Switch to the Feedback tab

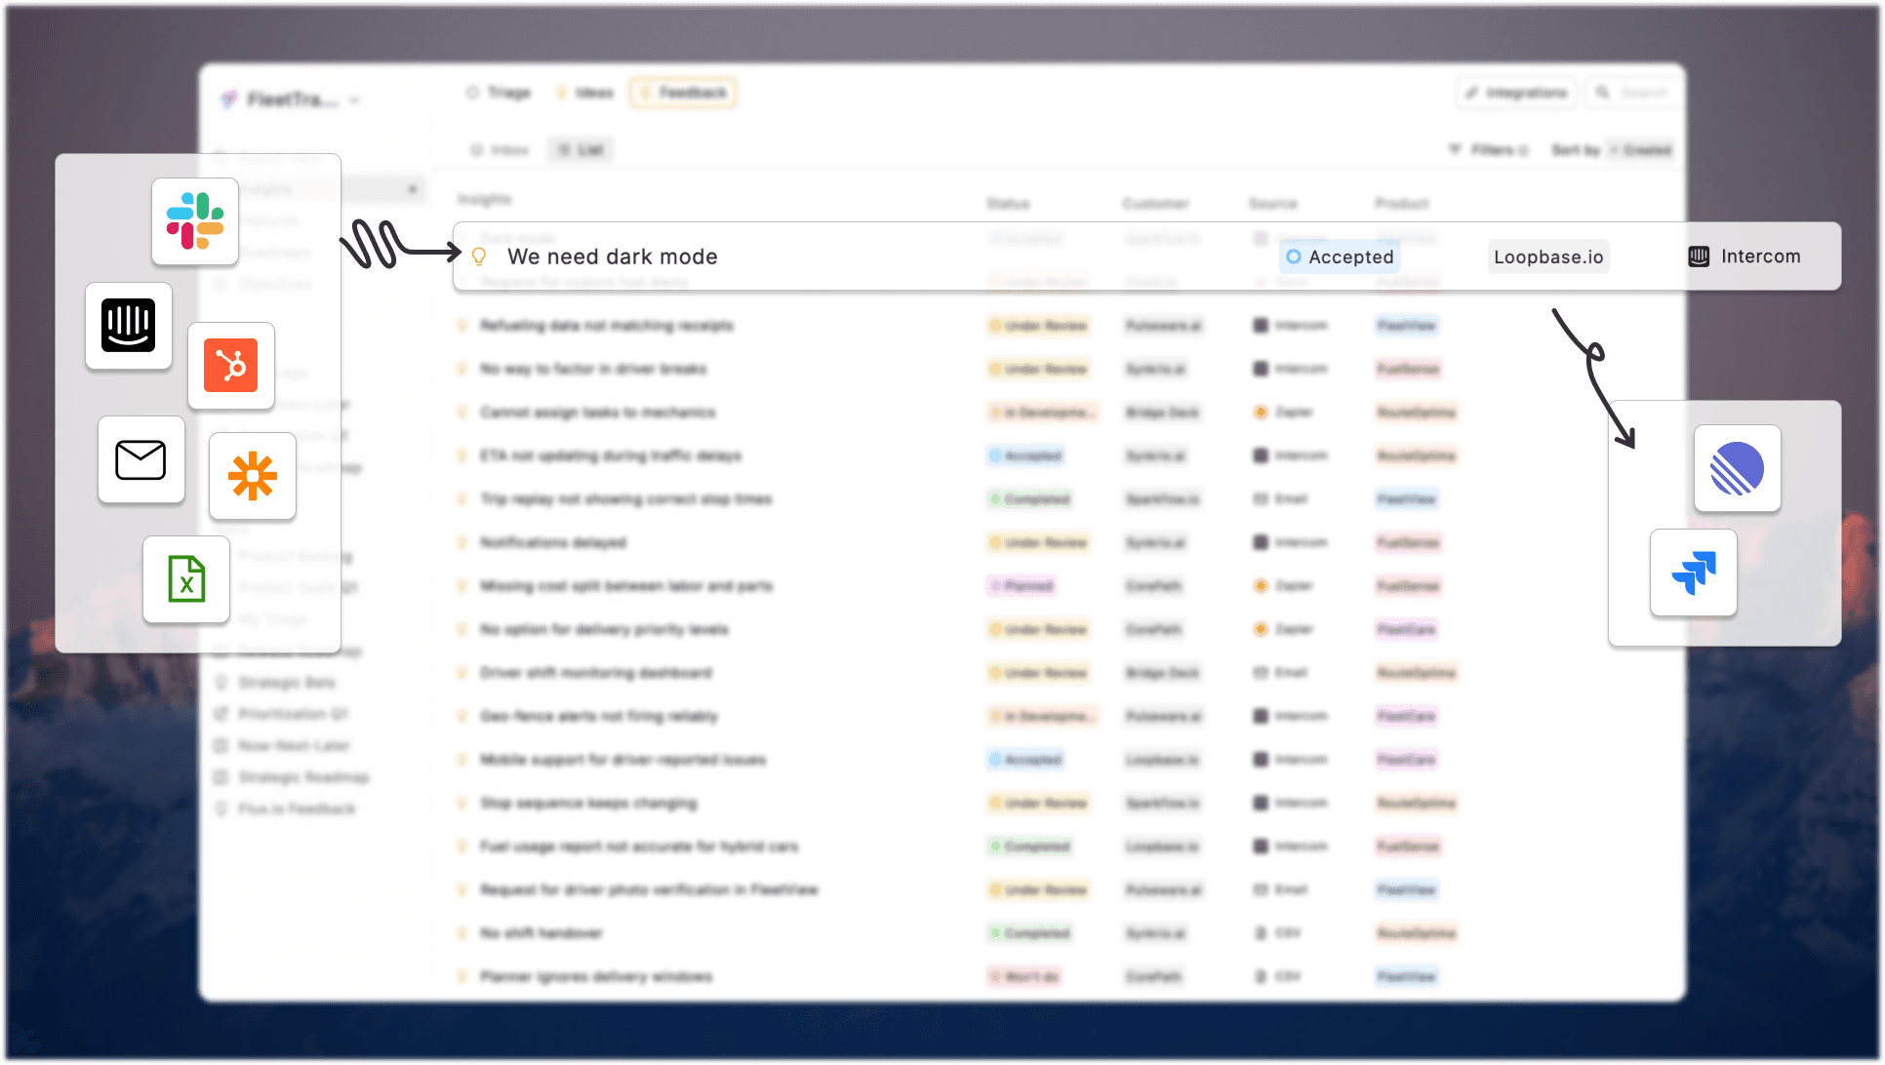click(683, 93)
